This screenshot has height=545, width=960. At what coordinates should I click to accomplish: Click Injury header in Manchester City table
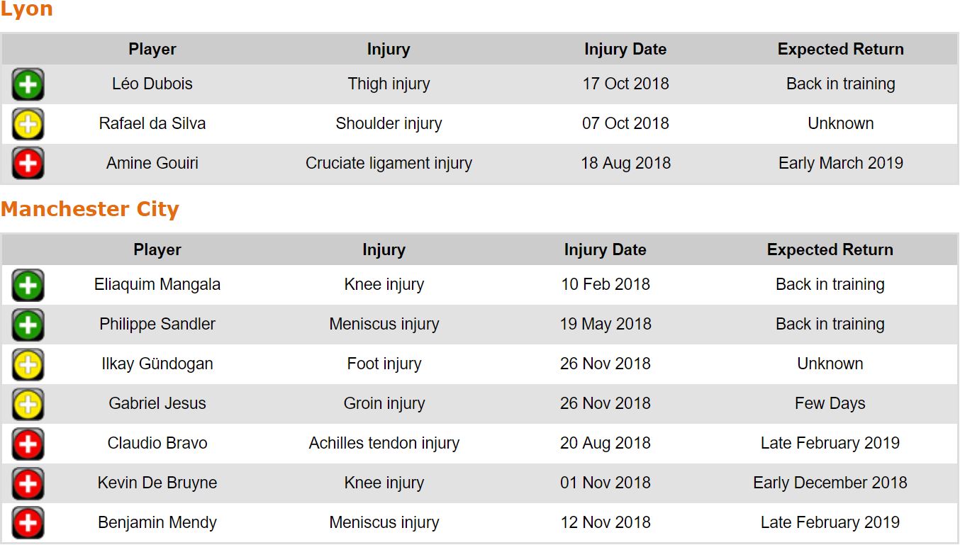[x=384, y=250]
